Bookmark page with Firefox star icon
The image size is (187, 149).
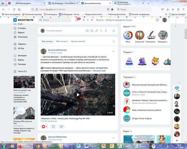point(112,9)
